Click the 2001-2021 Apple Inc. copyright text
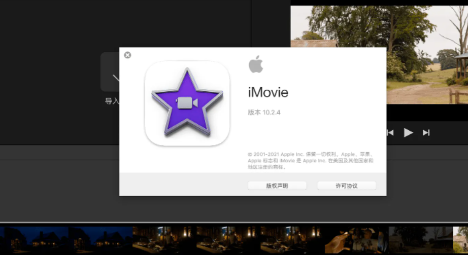 point(311,161)
